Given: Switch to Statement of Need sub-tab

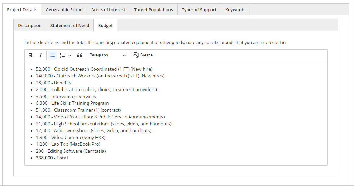Looking at the screenshot, I should (70, 26).
